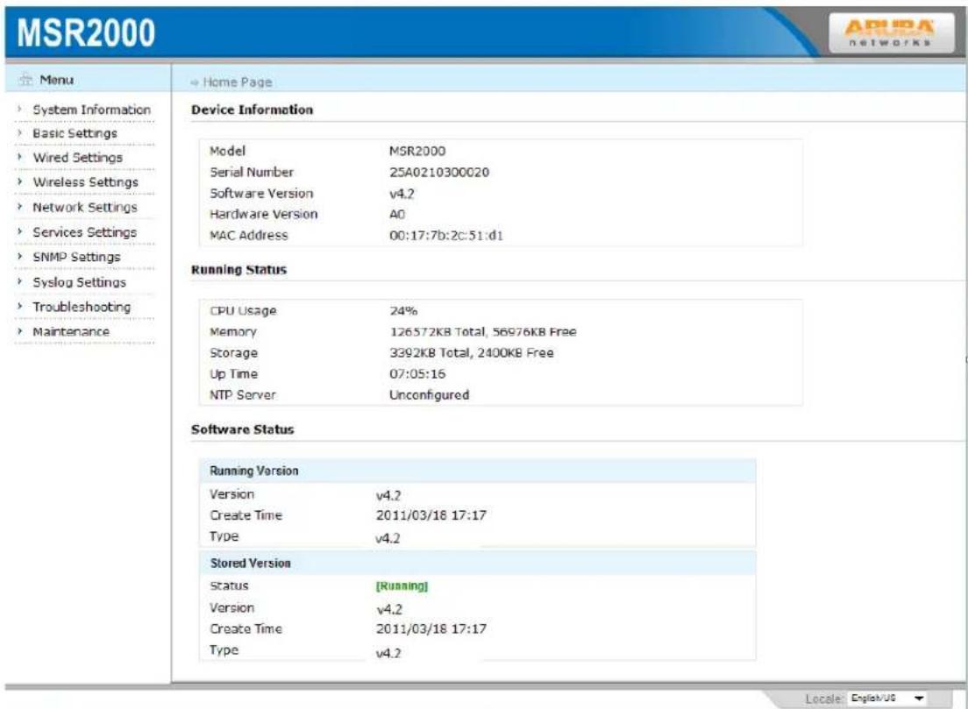Click the Home Page breadcrumb link
The image size is (968, 709).
click(238, 82)
